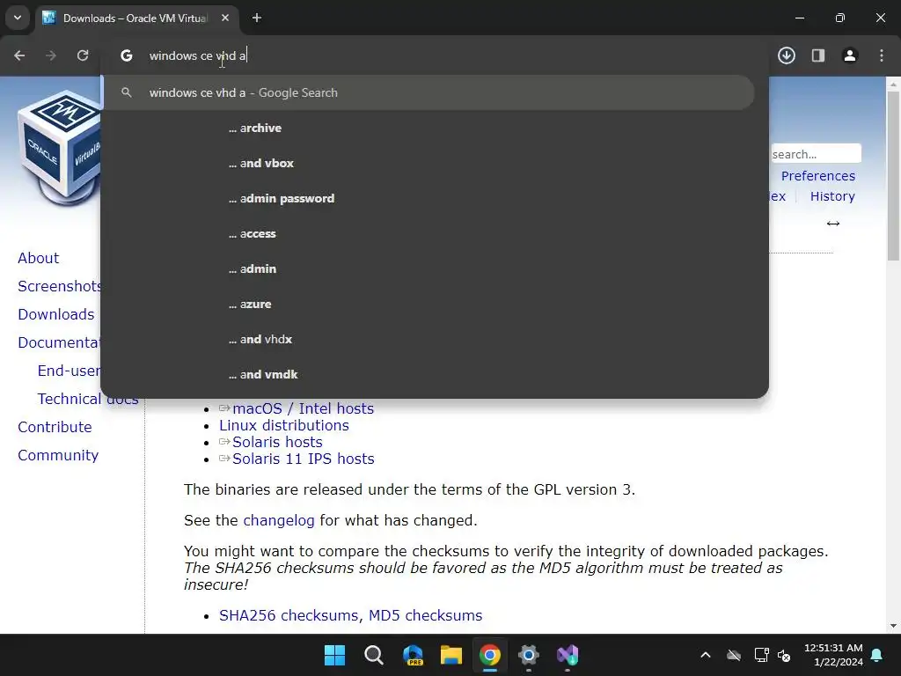The width and height of the screenshot is (901, 676).
Task: Open the Chrome profile avatar icon
Action: 850,55
